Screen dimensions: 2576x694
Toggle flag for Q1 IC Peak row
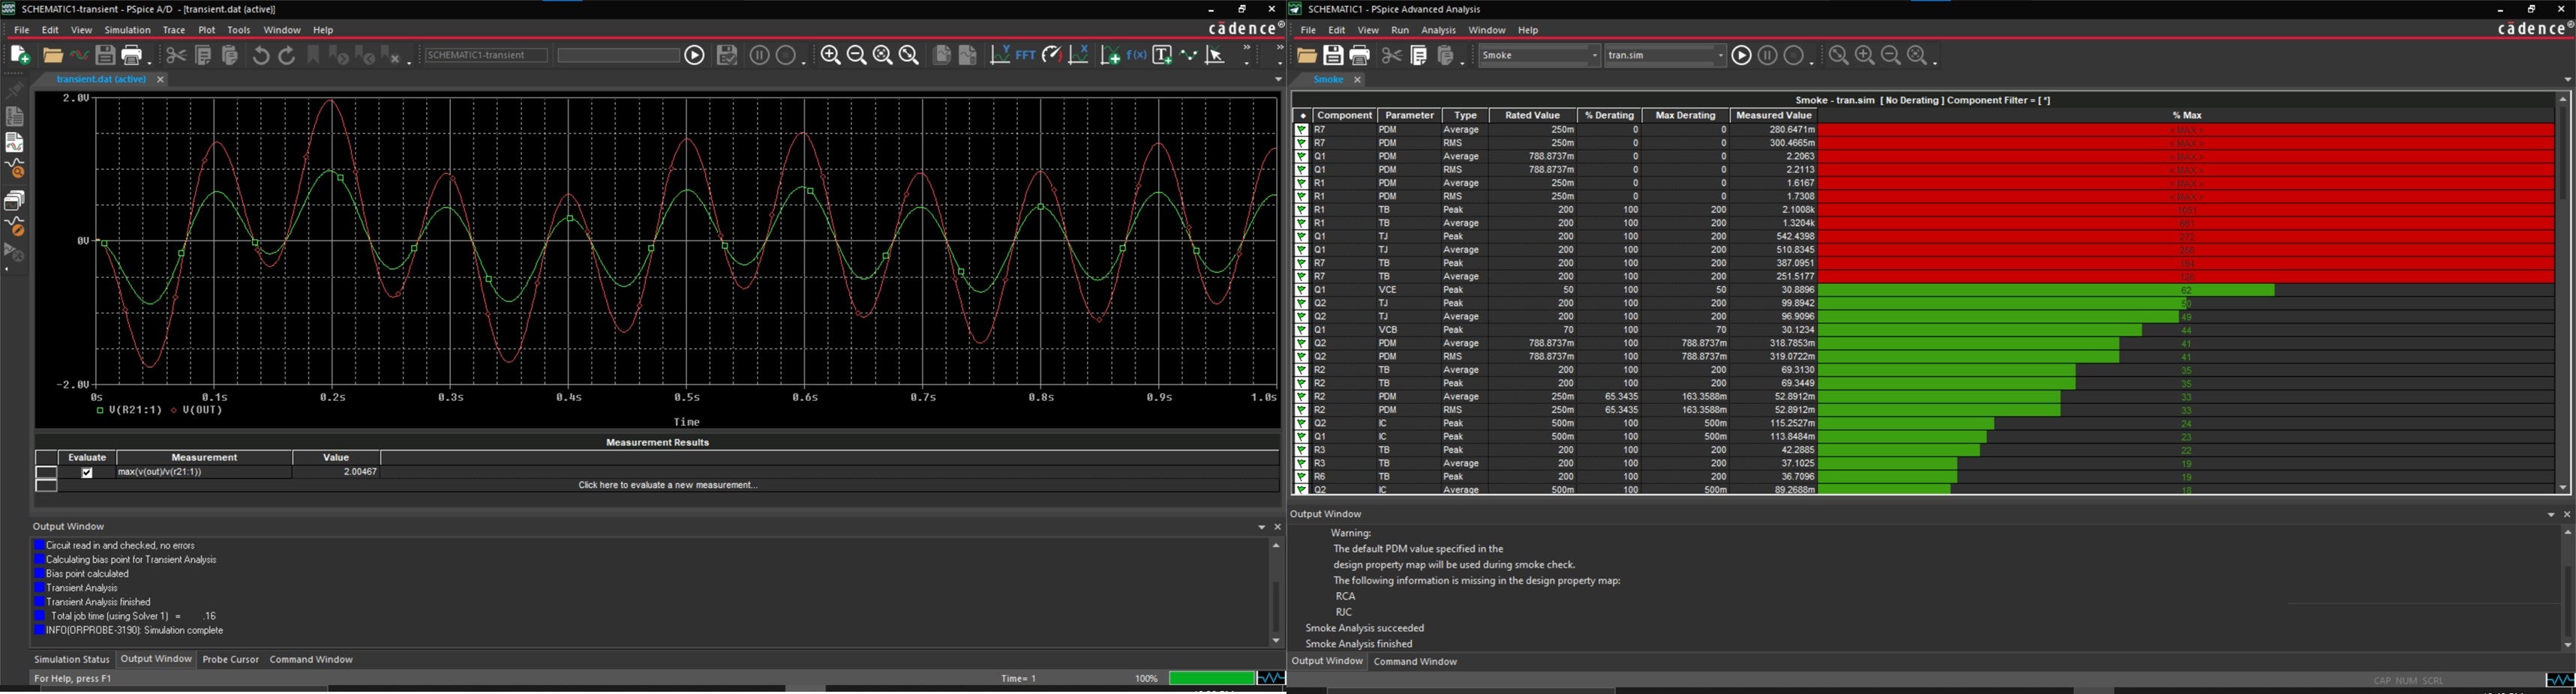[x=1301, y=438]
